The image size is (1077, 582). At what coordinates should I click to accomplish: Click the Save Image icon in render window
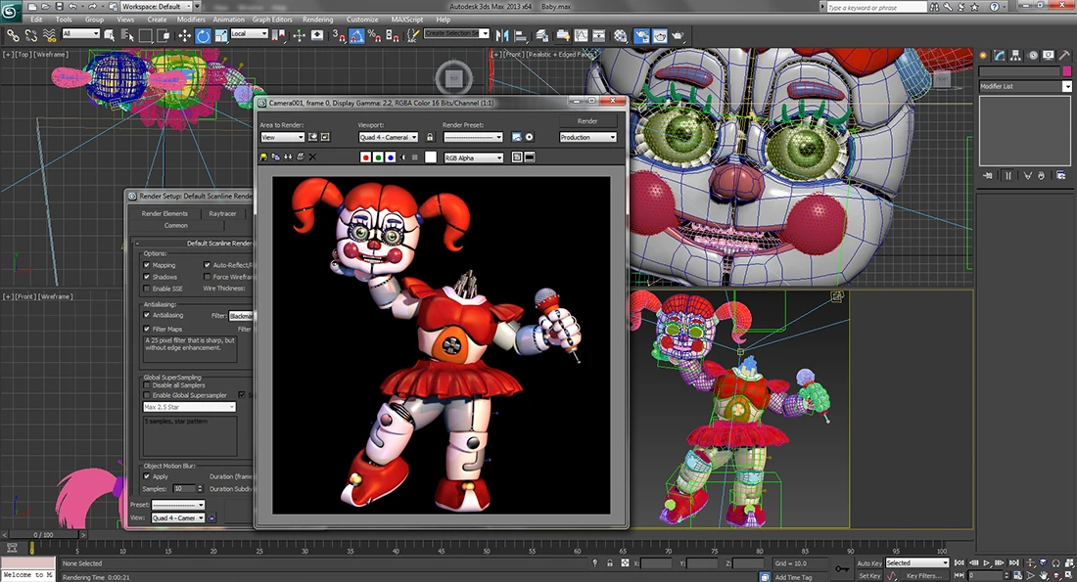(x=264, y=157)
